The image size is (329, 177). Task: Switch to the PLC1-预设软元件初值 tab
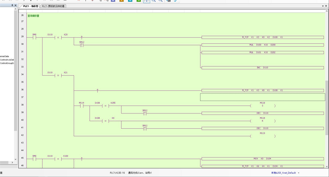tap(53, 6)
